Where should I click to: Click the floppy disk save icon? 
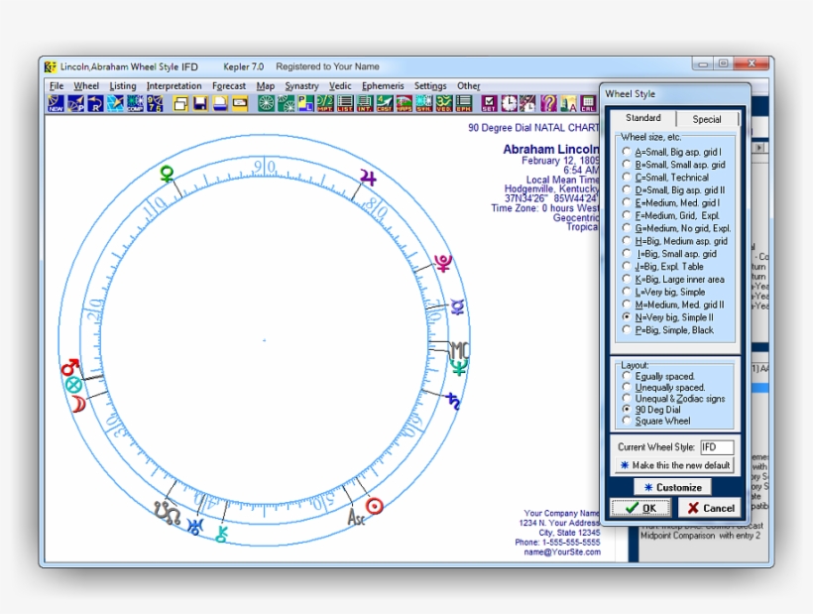point(200,103)
